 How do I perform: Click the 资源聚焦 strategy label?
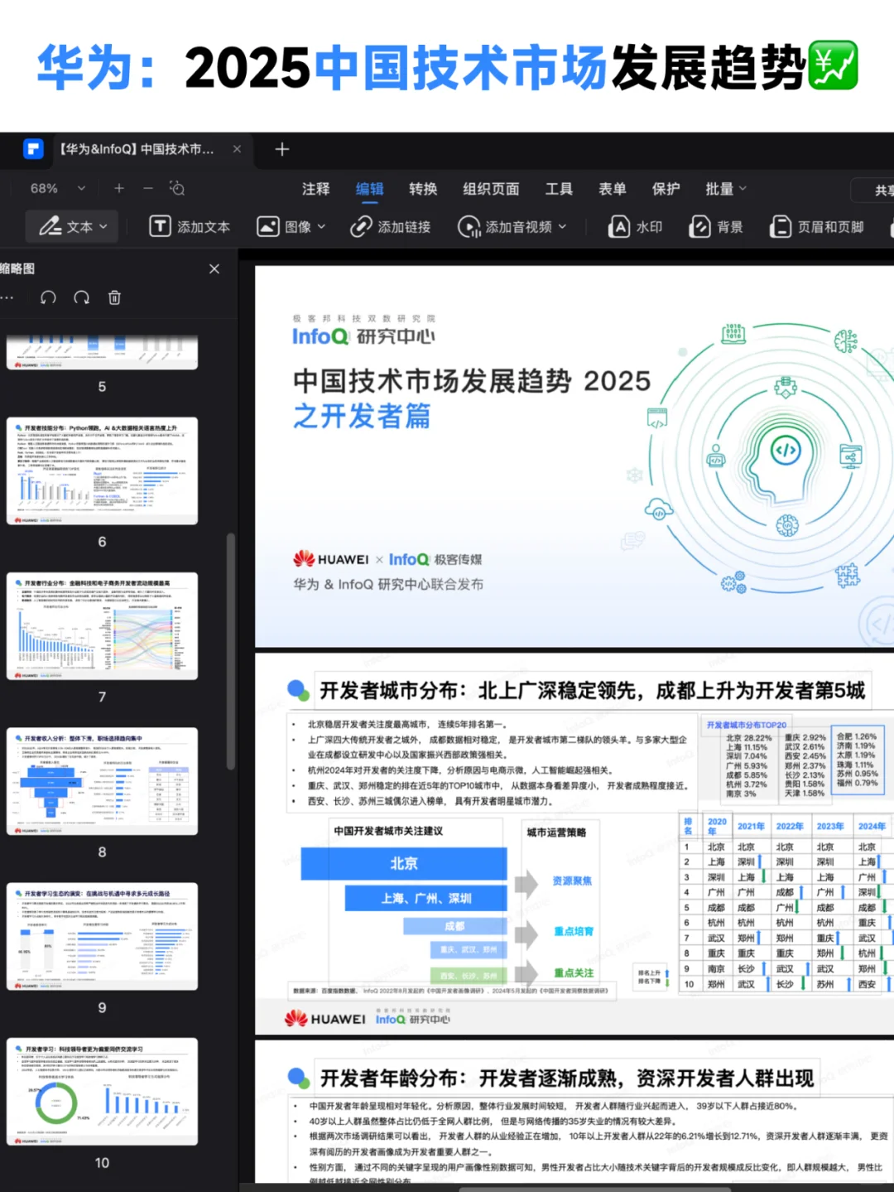pyautogui.click(x=572, y=881)
